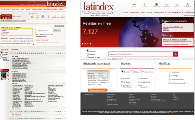Open the Logotipos footer link
Image resolution: width=195 pixels, height=120 pixels.
(x=176, y=99)
